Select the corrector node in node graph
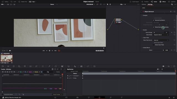Image resolution: width=177 pixels, height=99 pixels. [118, 21]
